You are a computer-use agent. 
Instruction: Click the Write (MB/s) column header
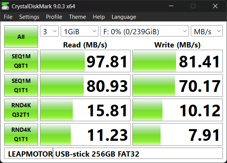[178, 45]
